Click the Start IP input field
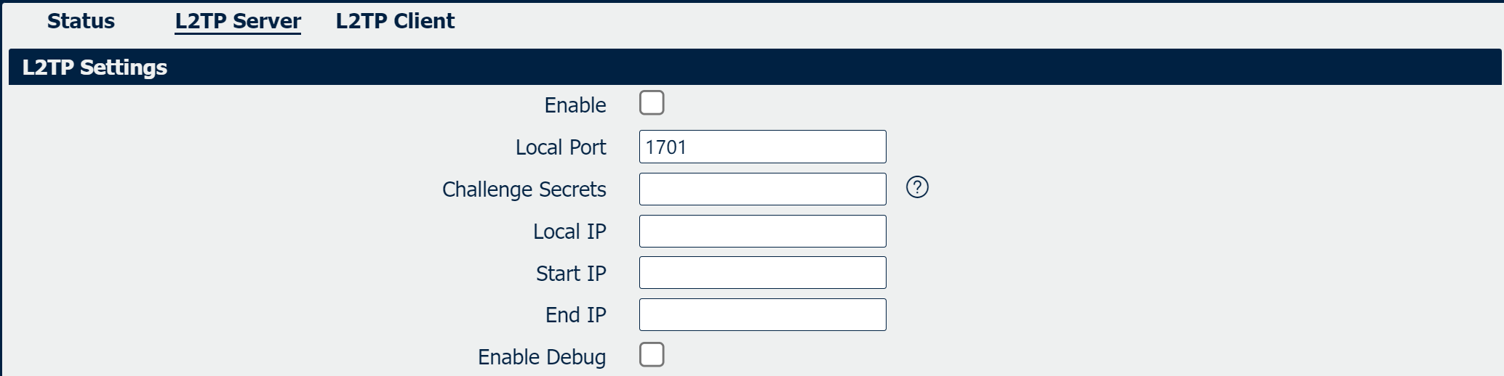The width and height of the screenshot is (1504, 376). click(762, 273)
